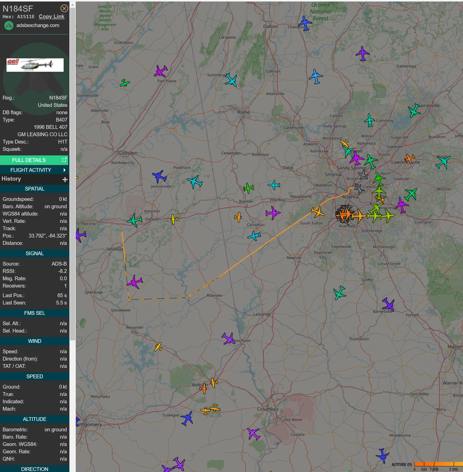Click the RSSI -8.2 value
463x472 pixels.
(x=63, y=271)
